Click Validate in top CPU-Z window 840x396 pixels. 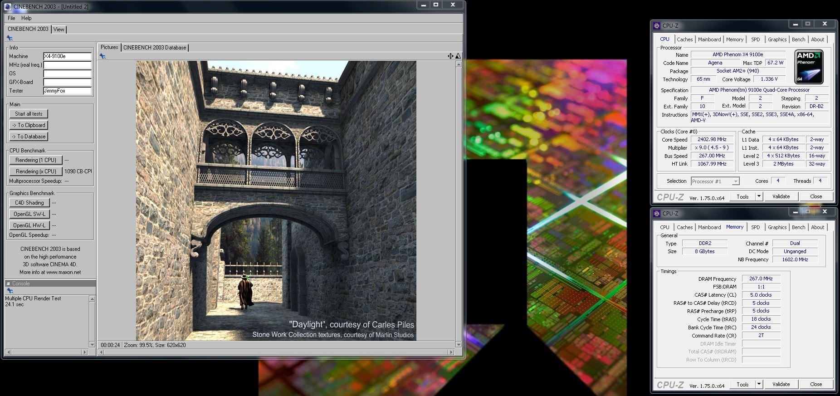click(x=781, y=196)
